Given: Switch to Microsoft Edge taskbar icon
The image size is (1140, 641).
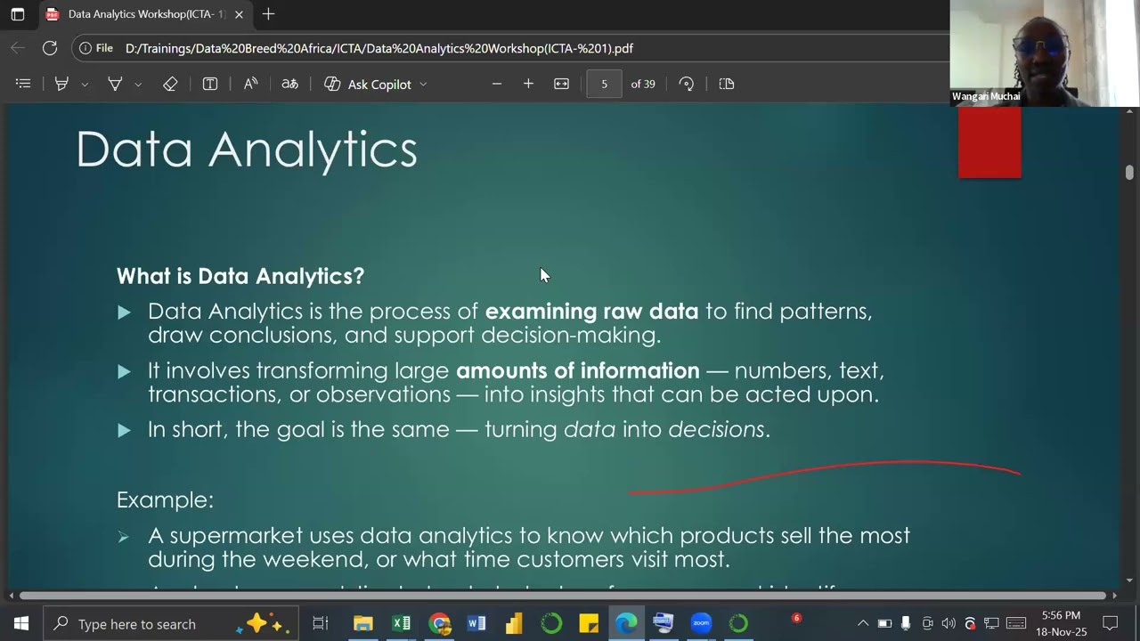Looking at the screenshot, I should pos(626,623).
